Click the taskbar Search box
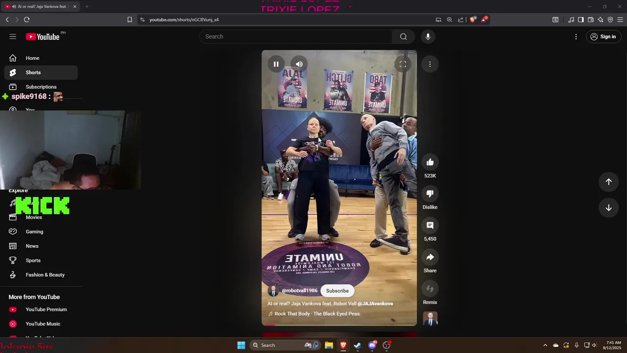 (285, 345)
